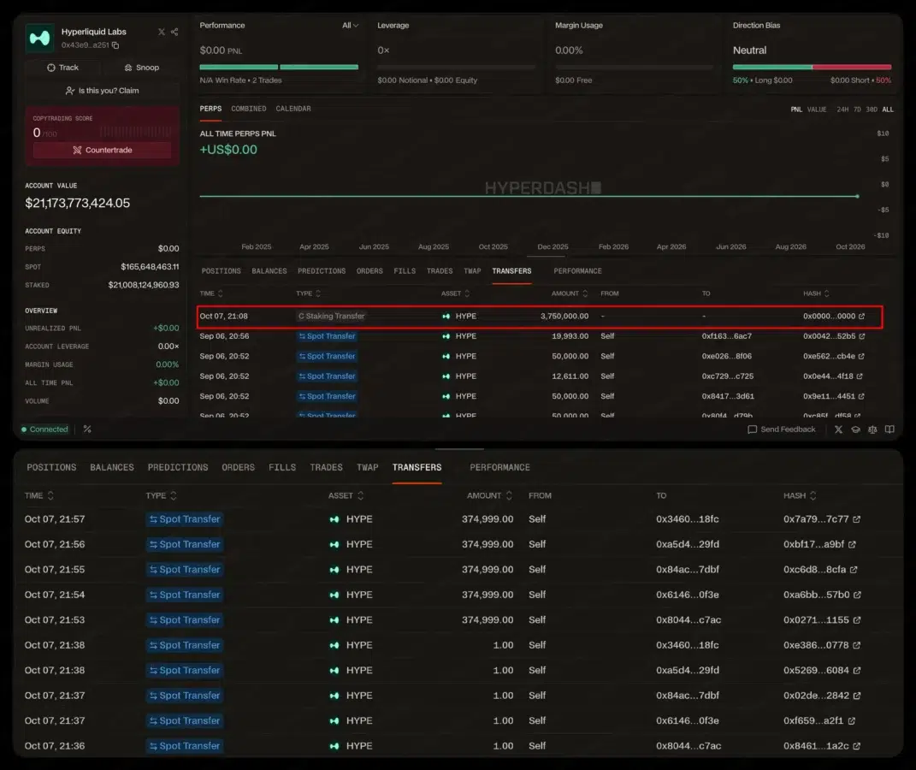Open POSITIONS tab in upper panel
Viewport: 916px width, 770px height.
[222, 271]
